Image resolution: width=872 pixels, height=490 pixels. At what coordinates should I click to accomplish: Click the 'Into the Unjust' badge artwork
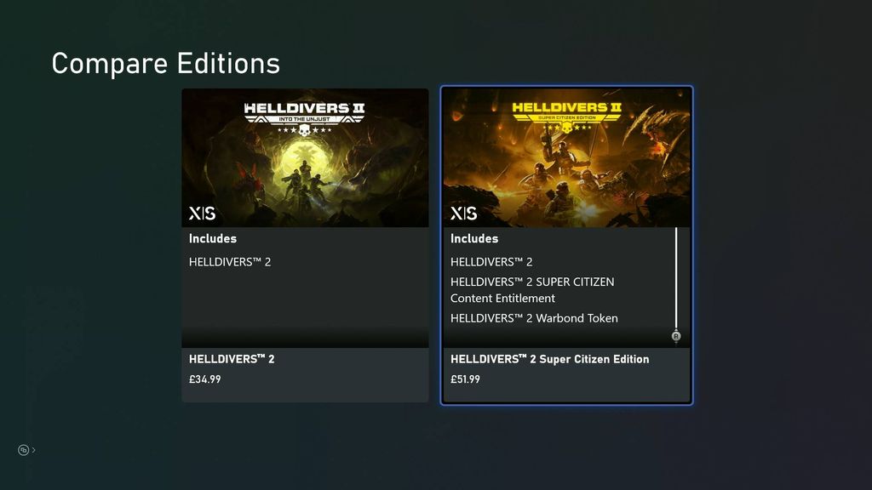tap(304, 120)
